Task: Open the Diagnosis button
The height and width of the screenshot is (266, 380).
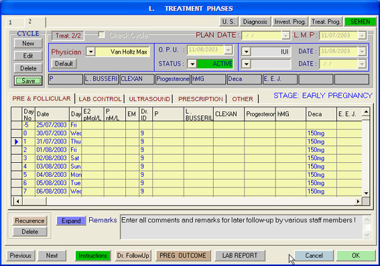Action: [x=255, y=22]
